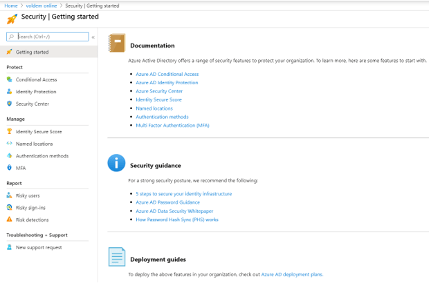The image size is (431, 290).
Task: Select Getting started in the sidebar
Action: click(x=32, y=52)
